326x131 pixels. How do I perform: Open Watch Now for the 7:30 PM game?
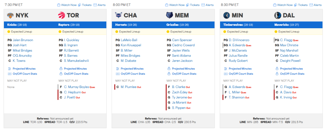67,5
